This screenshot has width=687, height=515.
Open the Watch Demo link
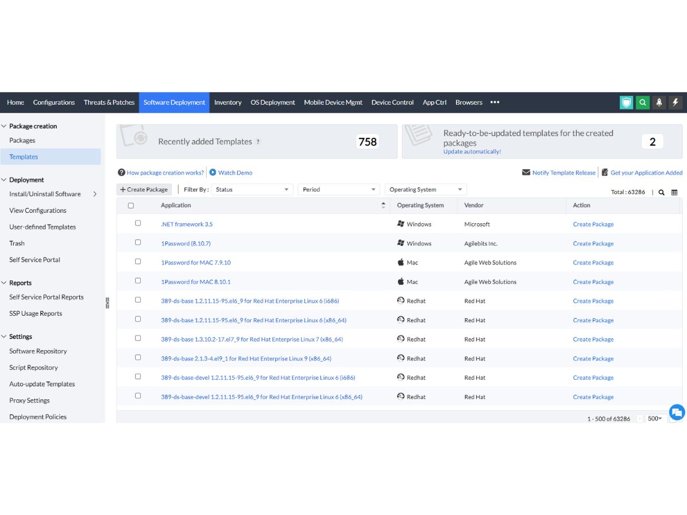235,172
